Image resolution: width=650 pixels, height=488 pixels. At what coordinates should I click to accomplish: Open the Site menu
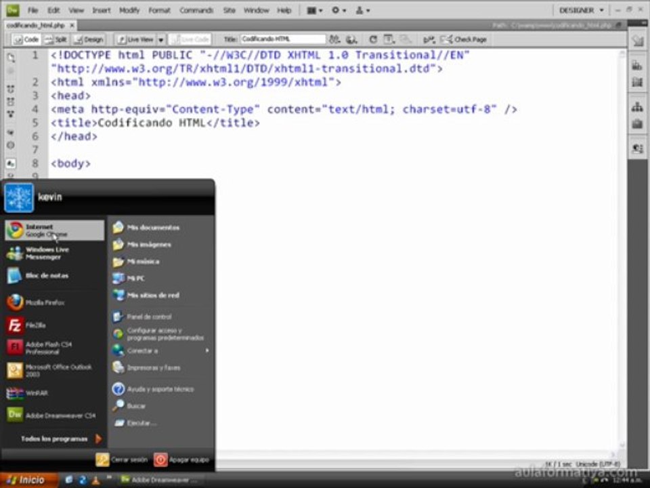230,10
